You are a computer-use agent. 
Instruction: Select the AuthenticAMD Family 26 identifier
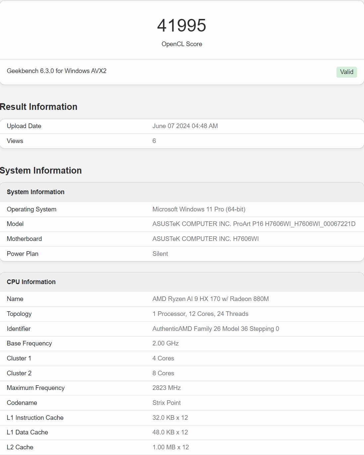pyautogui.click(x=216, y=329)
